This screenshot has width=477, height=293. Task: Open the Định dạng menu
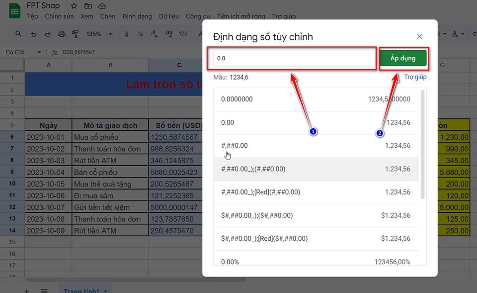click(137, 16)
